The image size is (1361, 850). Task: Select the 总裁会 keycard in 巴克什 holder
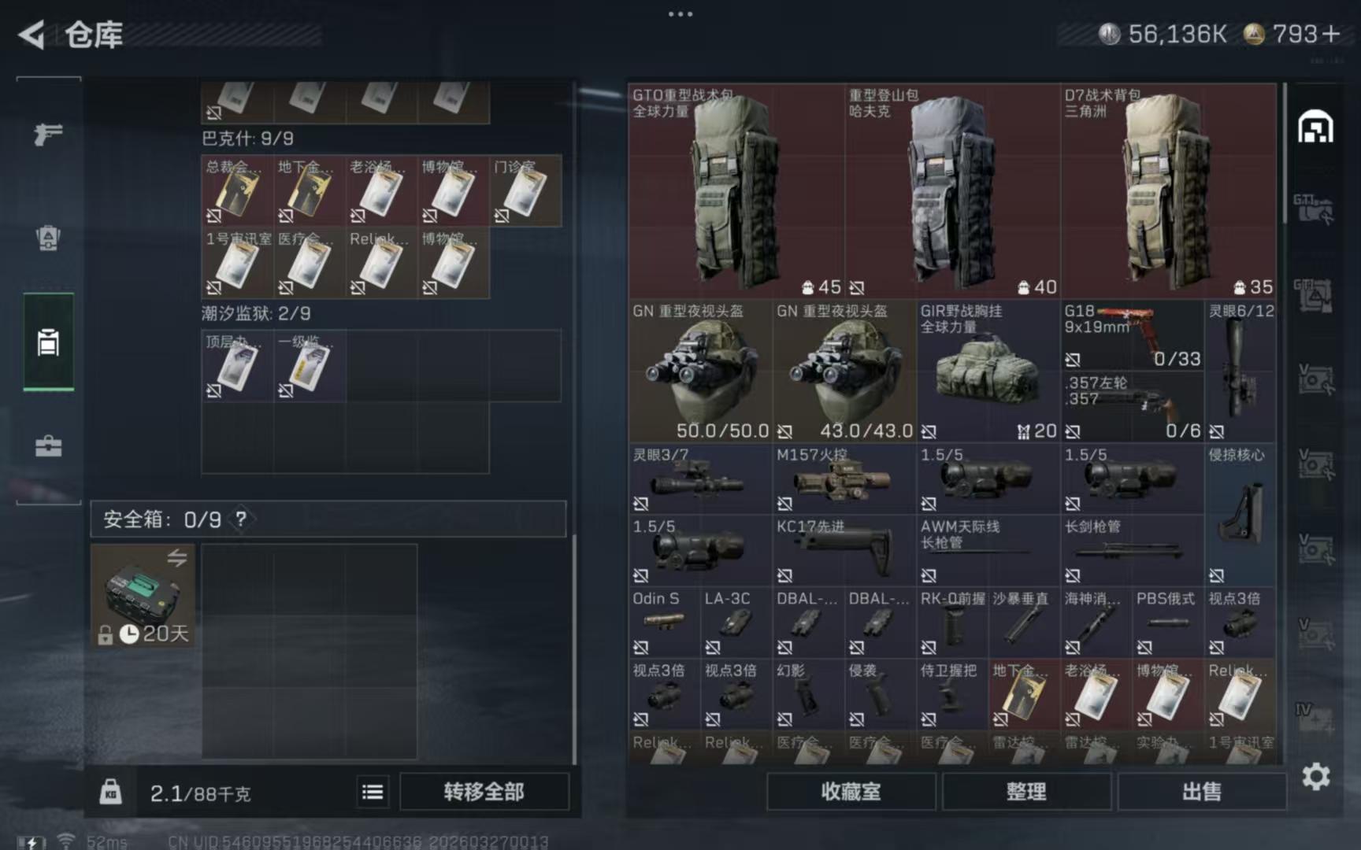238,190
